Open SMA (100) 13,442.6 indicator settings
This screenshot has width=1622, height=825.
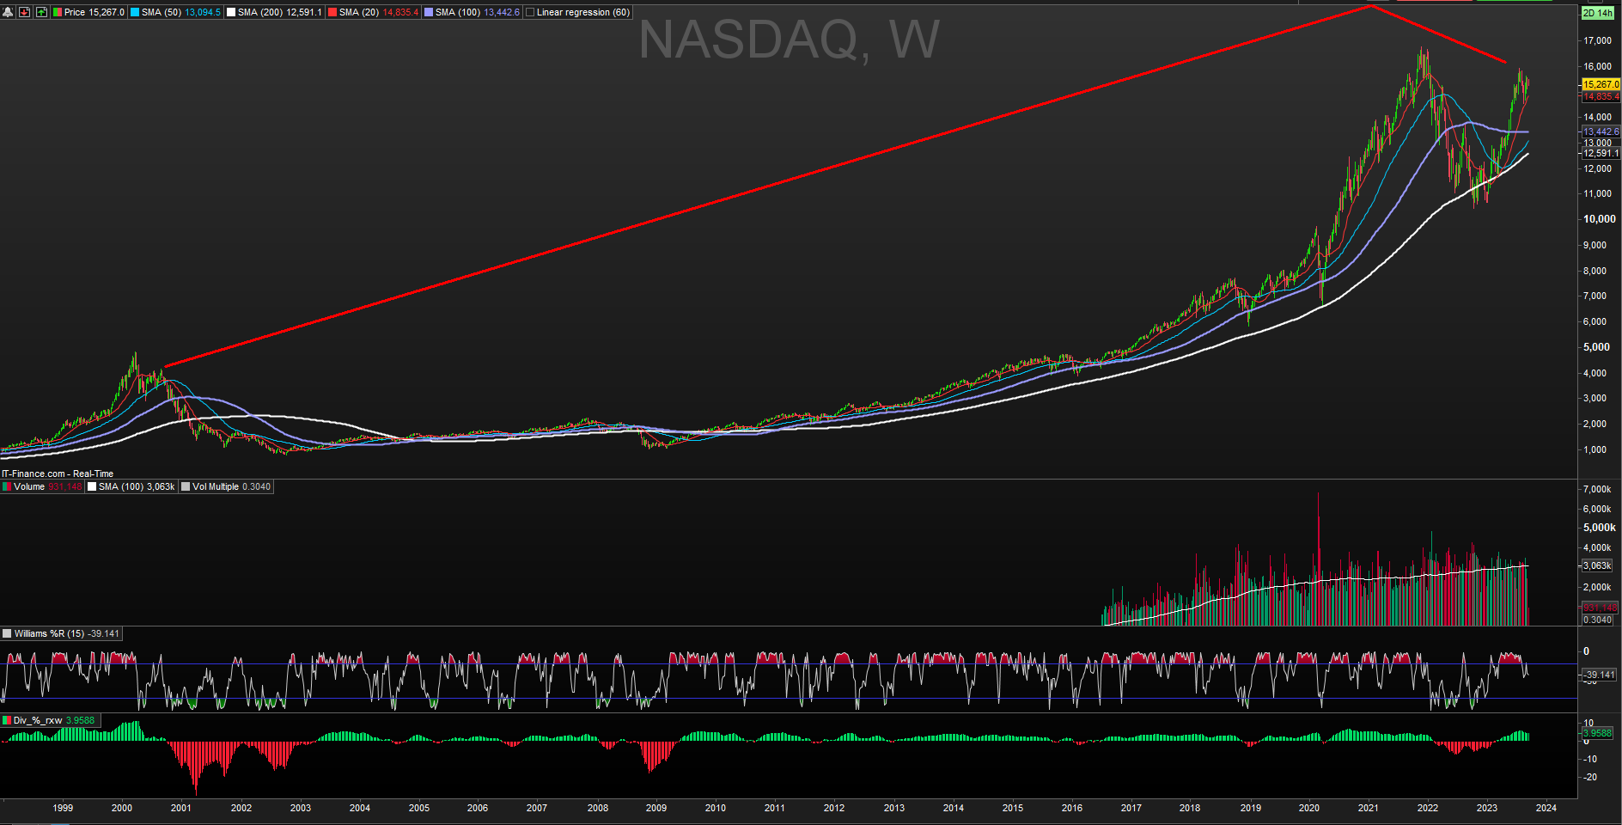point(477,13)
